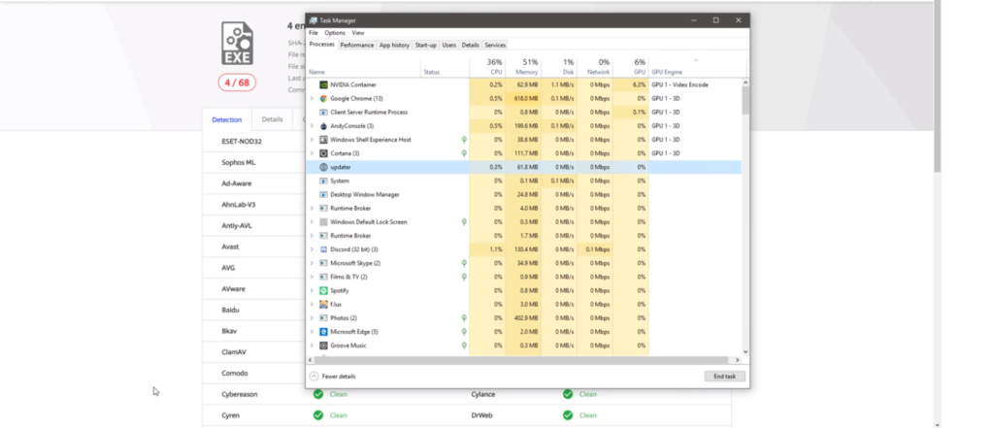Expand the Cortana (3) process group
The width and height of the screenshot is (994, 428).
[312, 153]
